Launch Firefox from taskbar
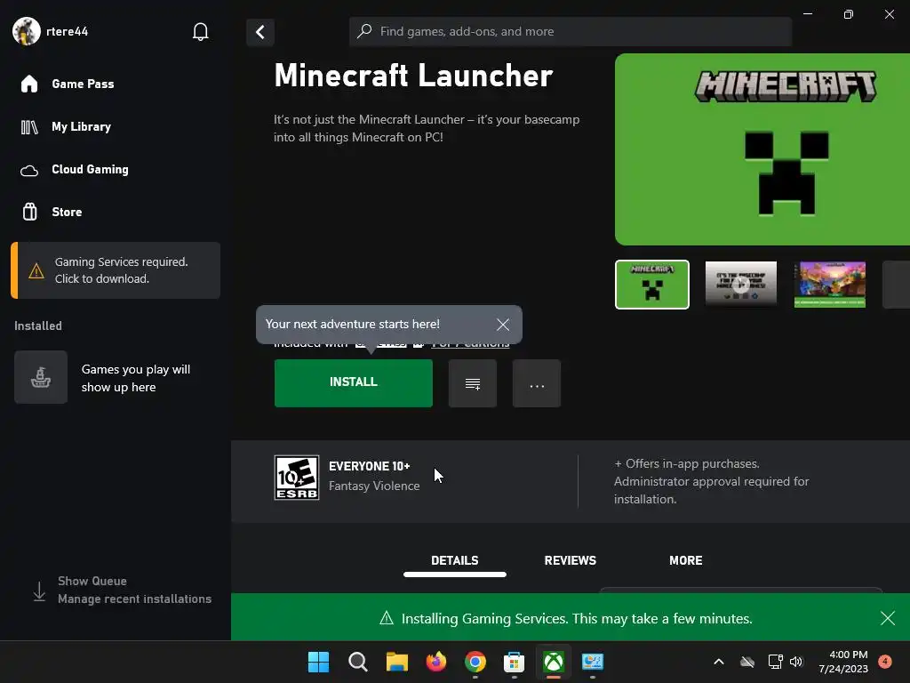The width and height of the screenshot is (910, 683). click(435, 662)
